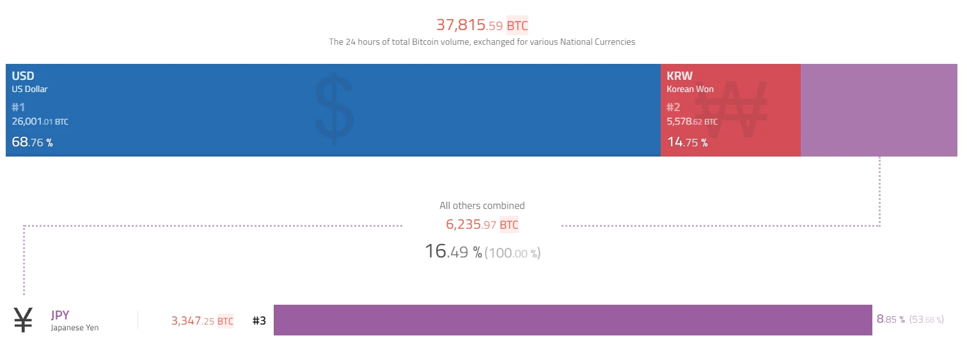The image size is (967, 345).
Task: Click the Yen symbol icon beside JPY
Action: 24,320
